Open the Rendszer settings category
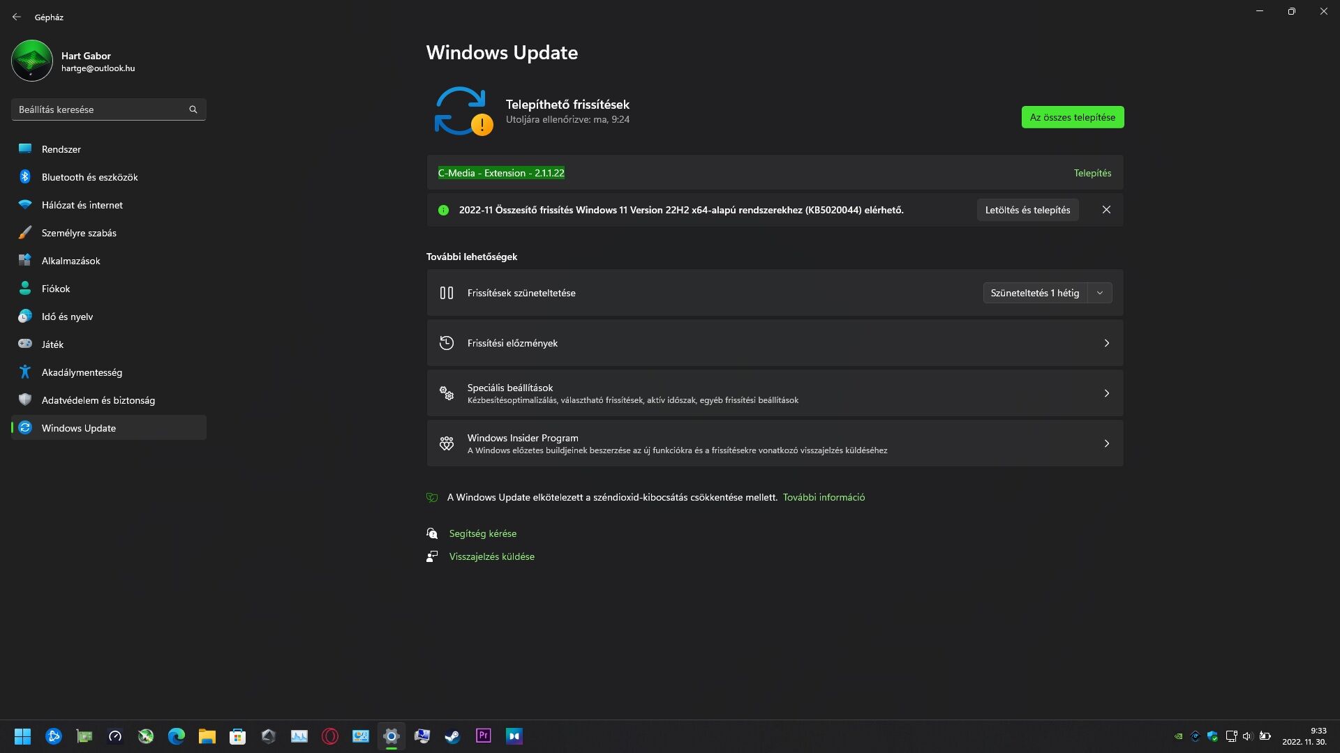1340x753 pixels. pyautogui.click(x=108, y=149)
